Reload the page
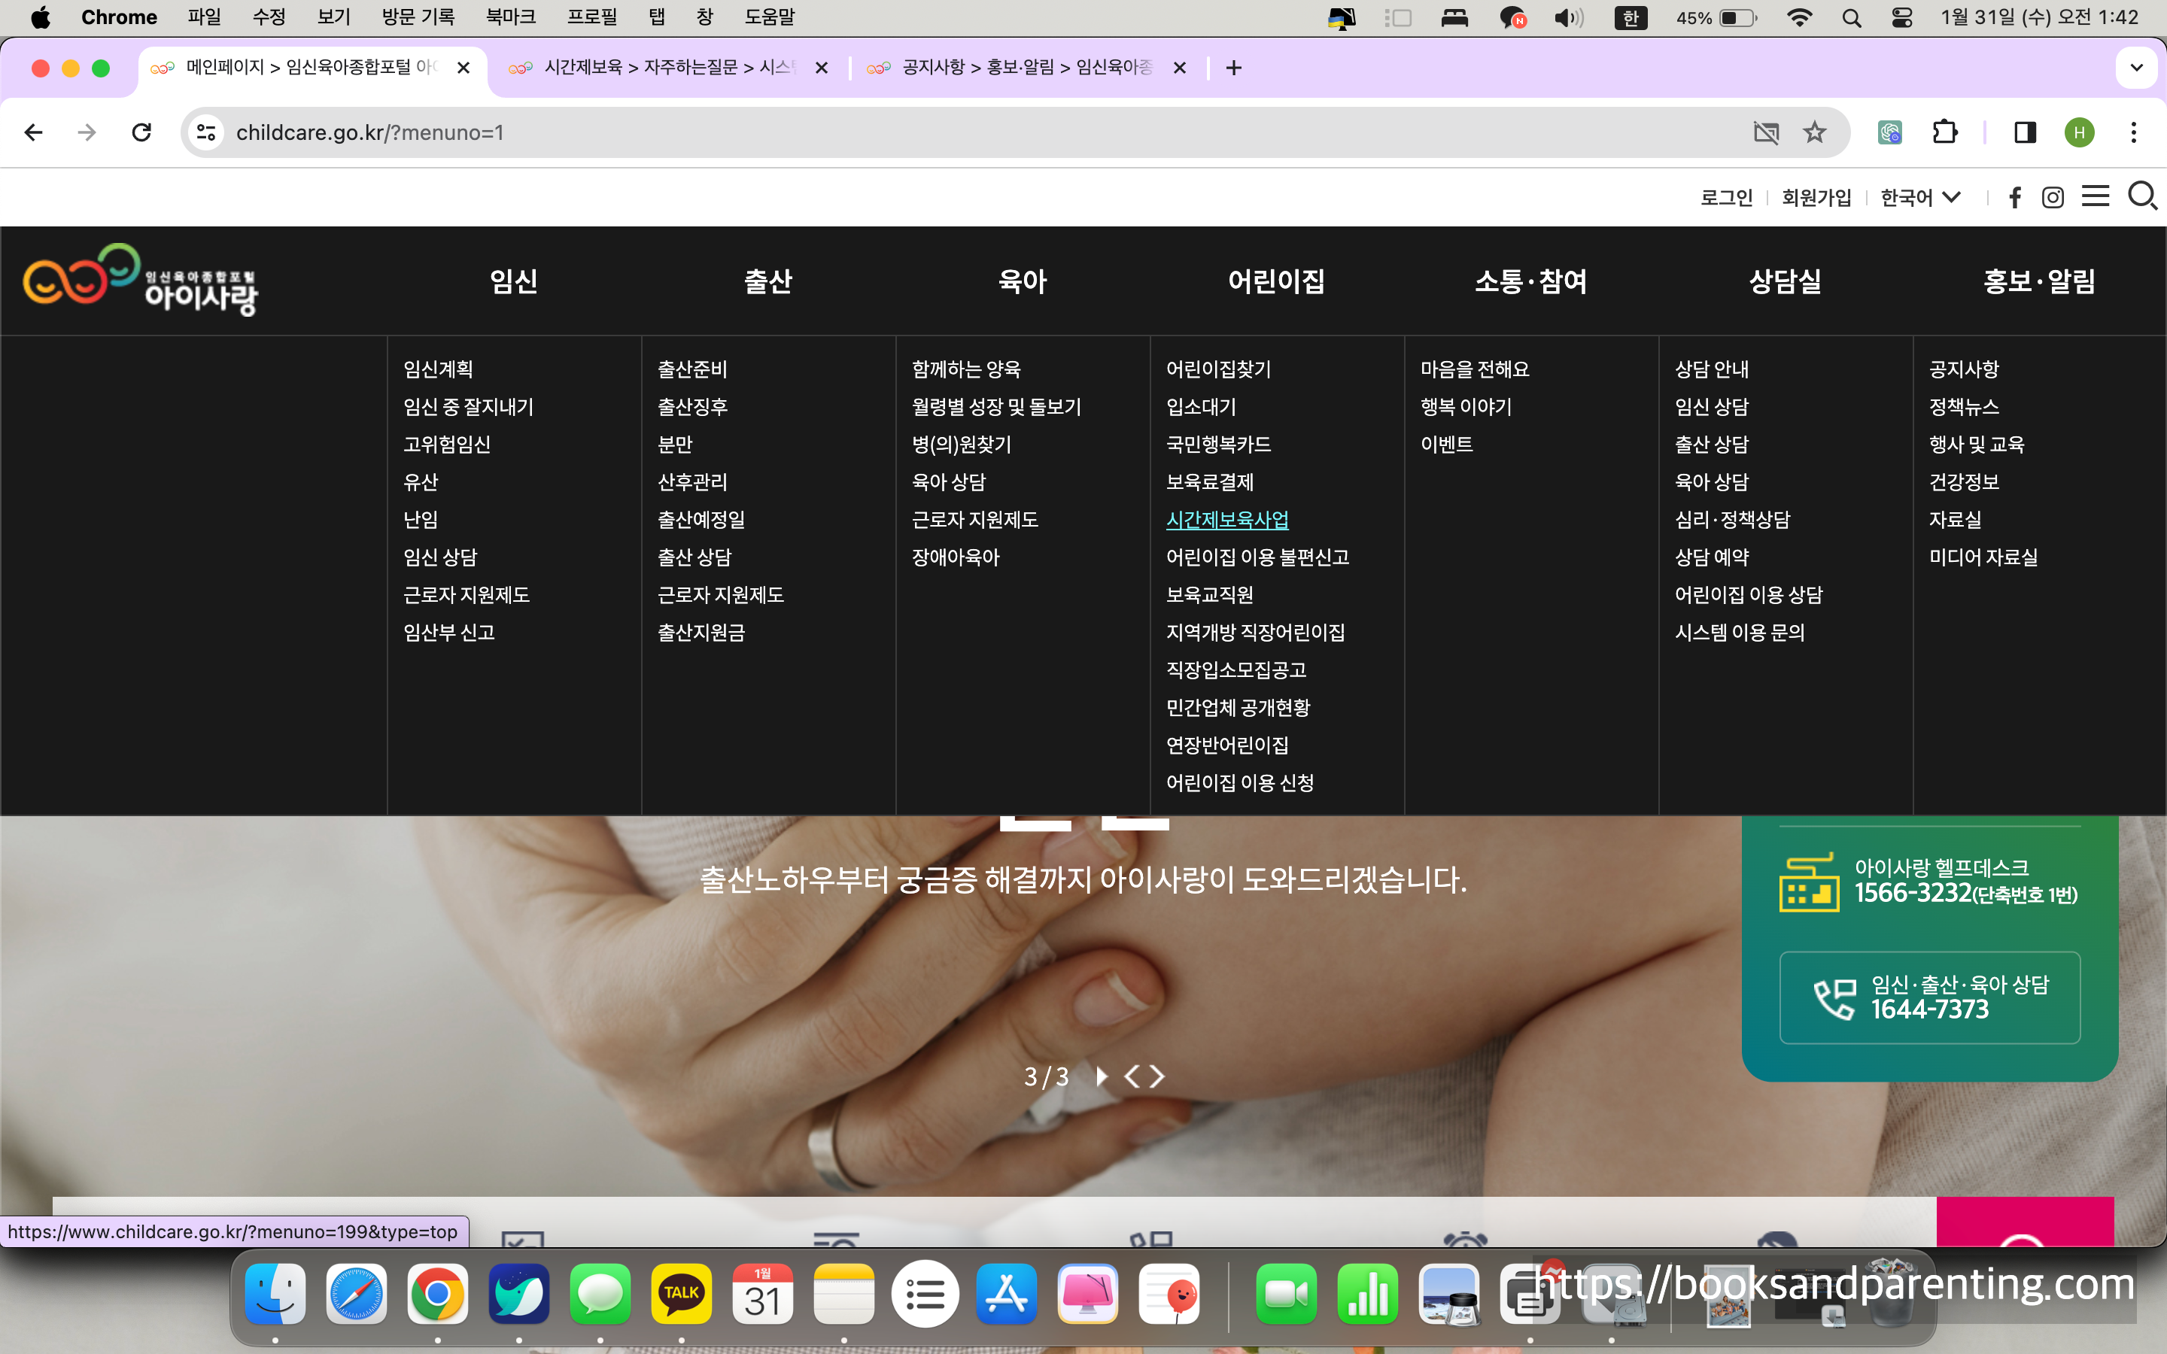This screenshot has height=1354, width=2167. point(141,132)
